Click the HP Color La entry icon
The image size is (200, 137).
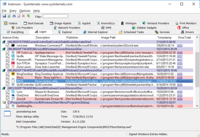[13, 53]
